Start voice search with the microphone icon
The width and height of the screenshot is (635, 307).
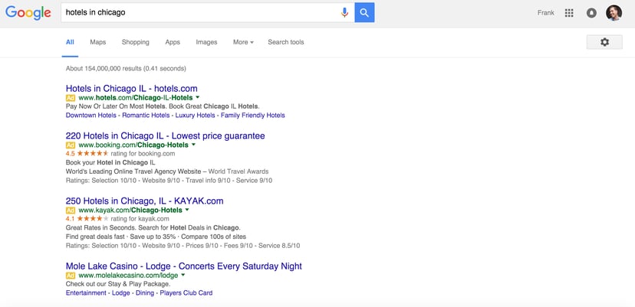344,12
